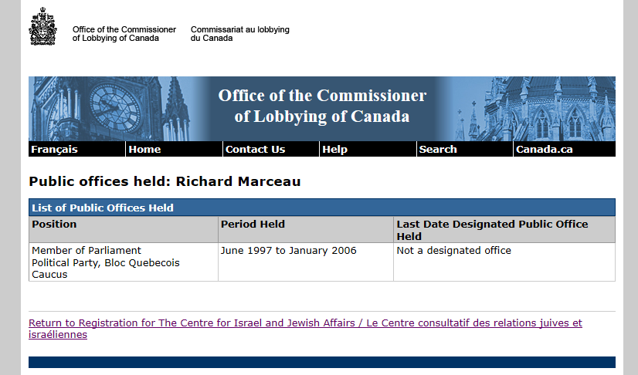The height and width of the screenshot is (375, 638).
Task: Click the Public offices held: Richard Marceau heading
Action: [165, 181]
